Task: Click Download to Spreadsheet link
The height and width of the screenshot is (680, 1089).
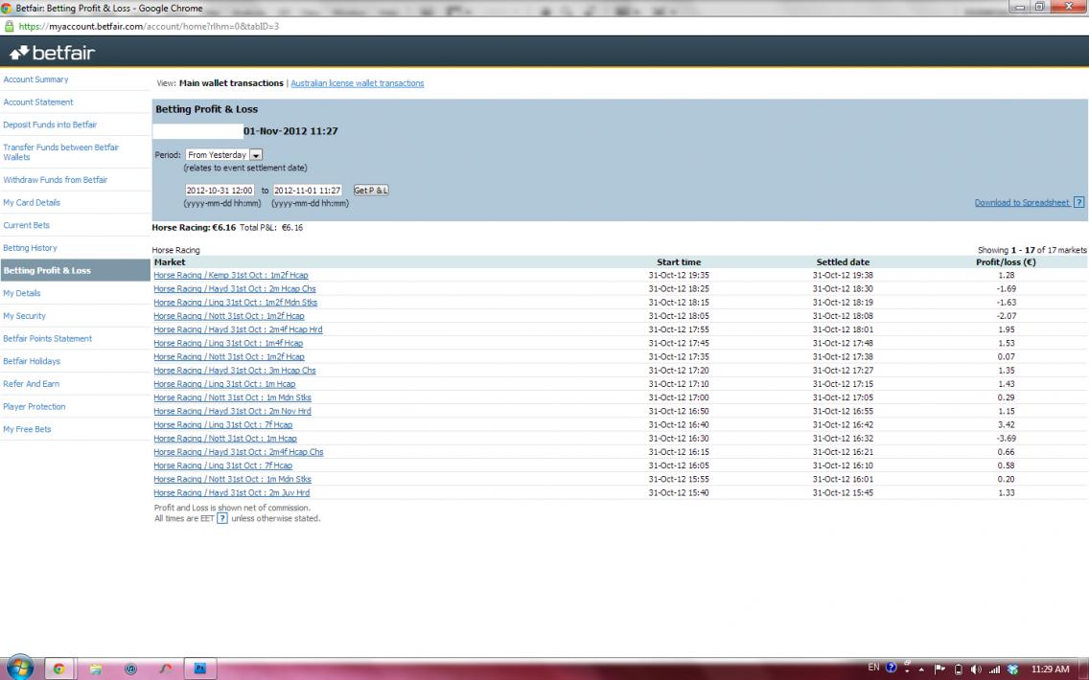Action: [1022, 203]
